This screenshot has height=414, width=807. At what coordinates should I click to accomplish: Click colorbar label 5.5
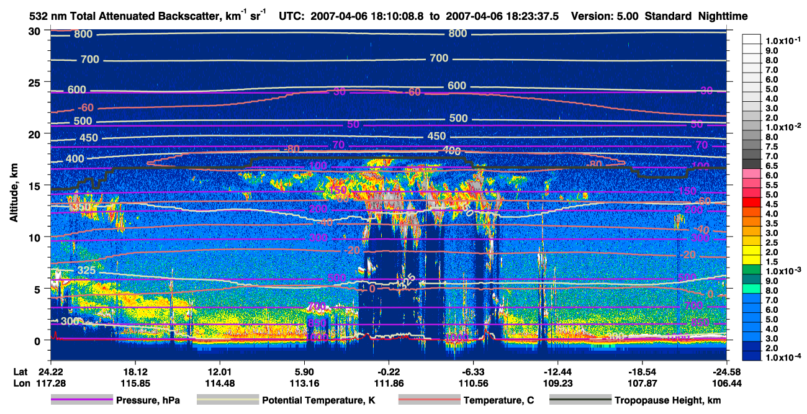point(772,185)
